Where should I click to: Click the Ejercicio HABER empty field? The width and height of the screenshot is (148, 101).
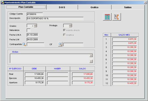tap(58, 78)
